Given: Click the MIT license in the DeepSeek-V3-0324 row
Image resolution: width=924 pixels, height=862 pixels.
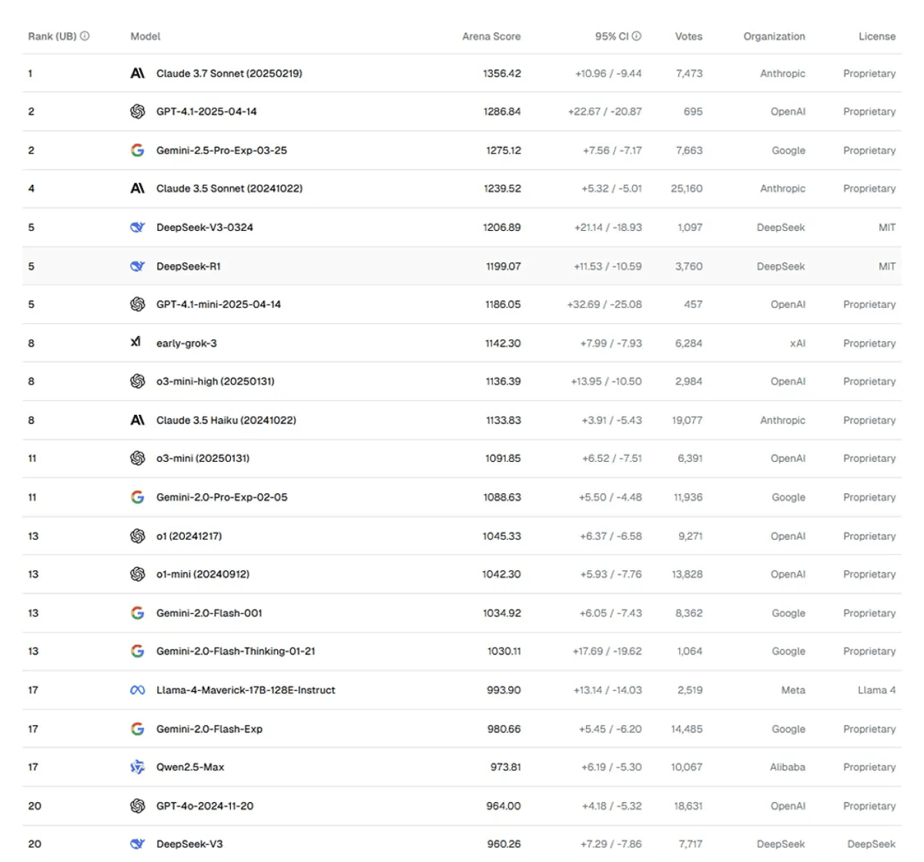Looking at the screenshot, I should [887, 227].
